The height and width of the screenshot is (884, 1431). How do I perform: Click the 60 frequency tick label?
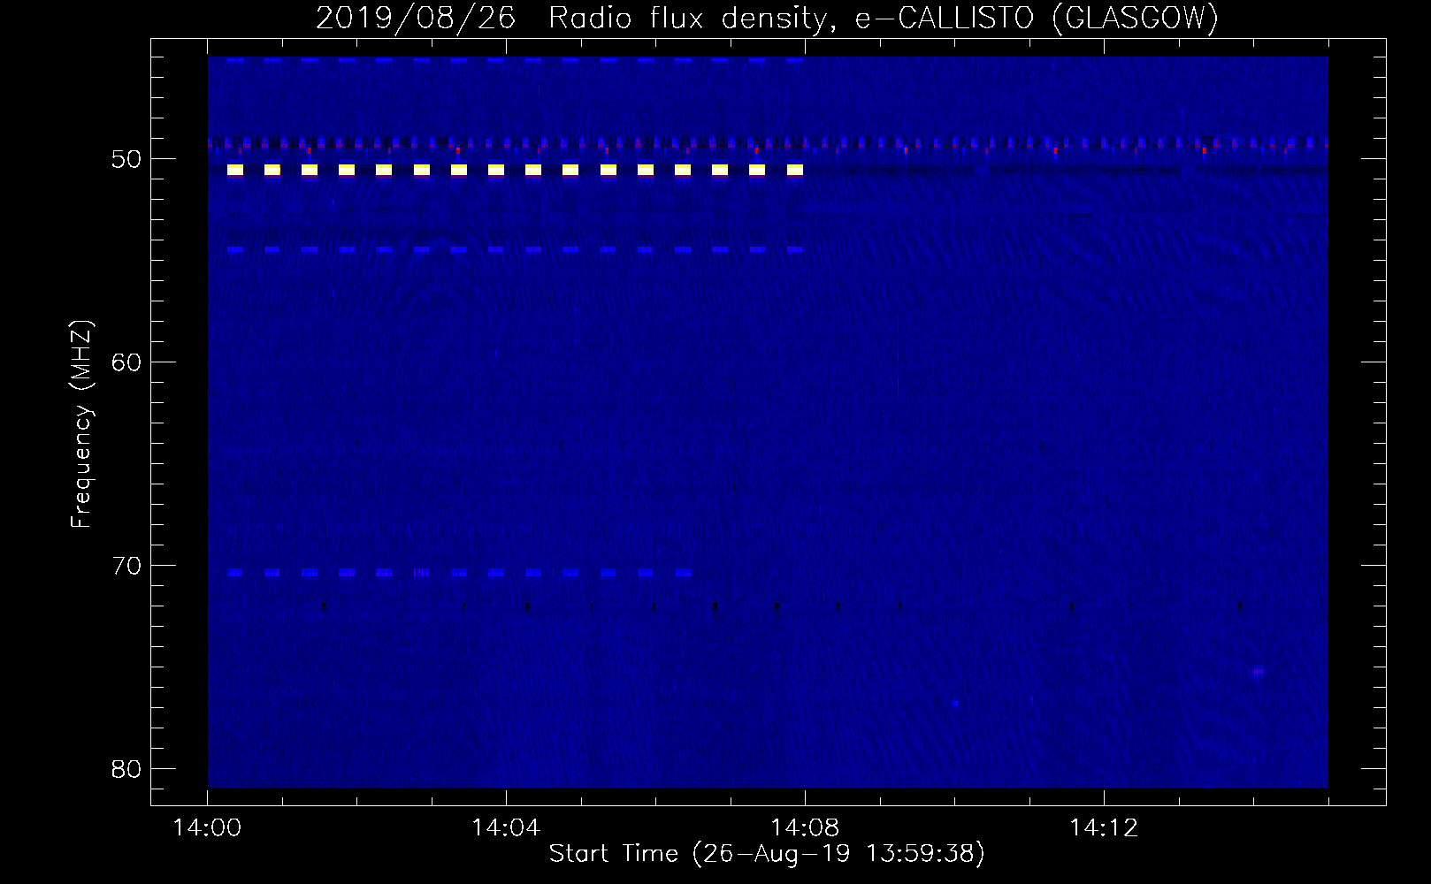pyautogui.click(x=126, y=362)
